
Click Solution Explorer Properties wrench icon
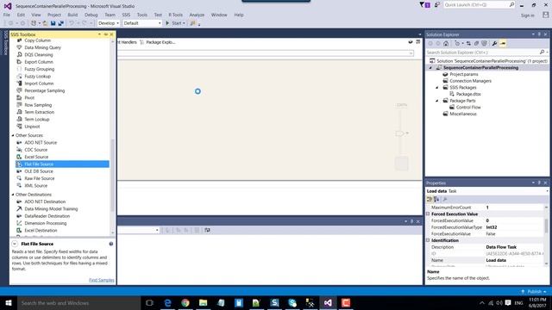(x=494, y=44)
